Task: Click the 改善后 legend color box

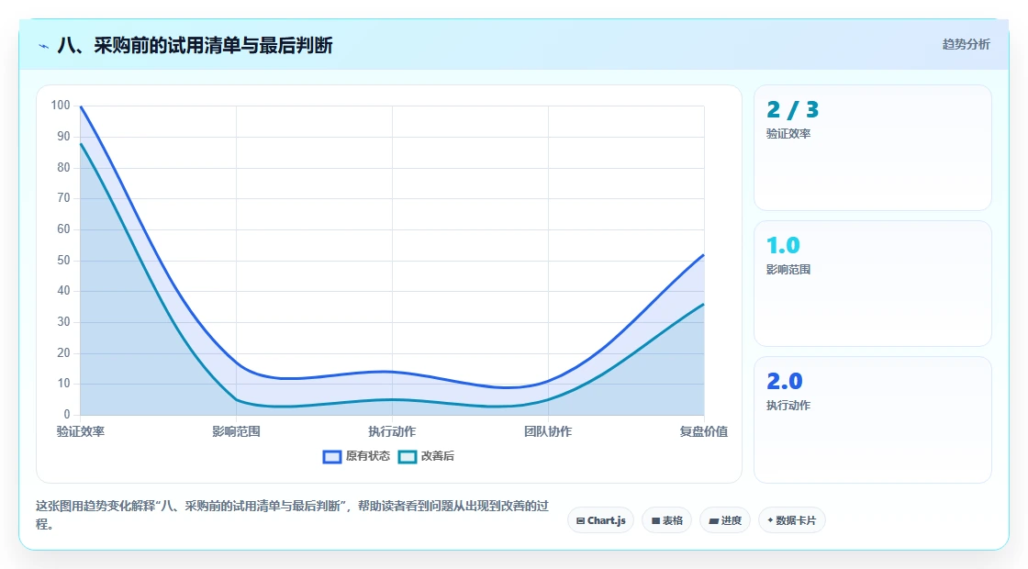Action: (408, 457)
